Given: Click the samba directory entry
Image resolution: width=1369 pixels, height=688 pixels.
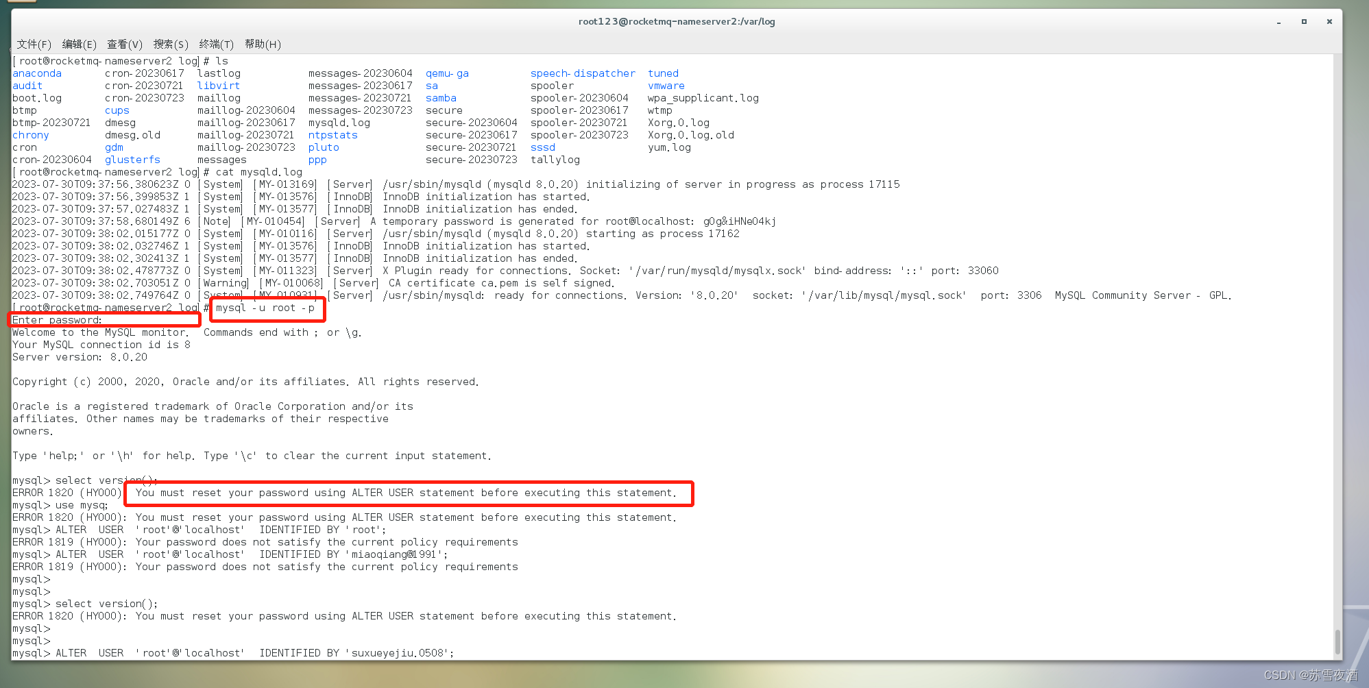Looking at the screenshot, I should click(440, 98).
